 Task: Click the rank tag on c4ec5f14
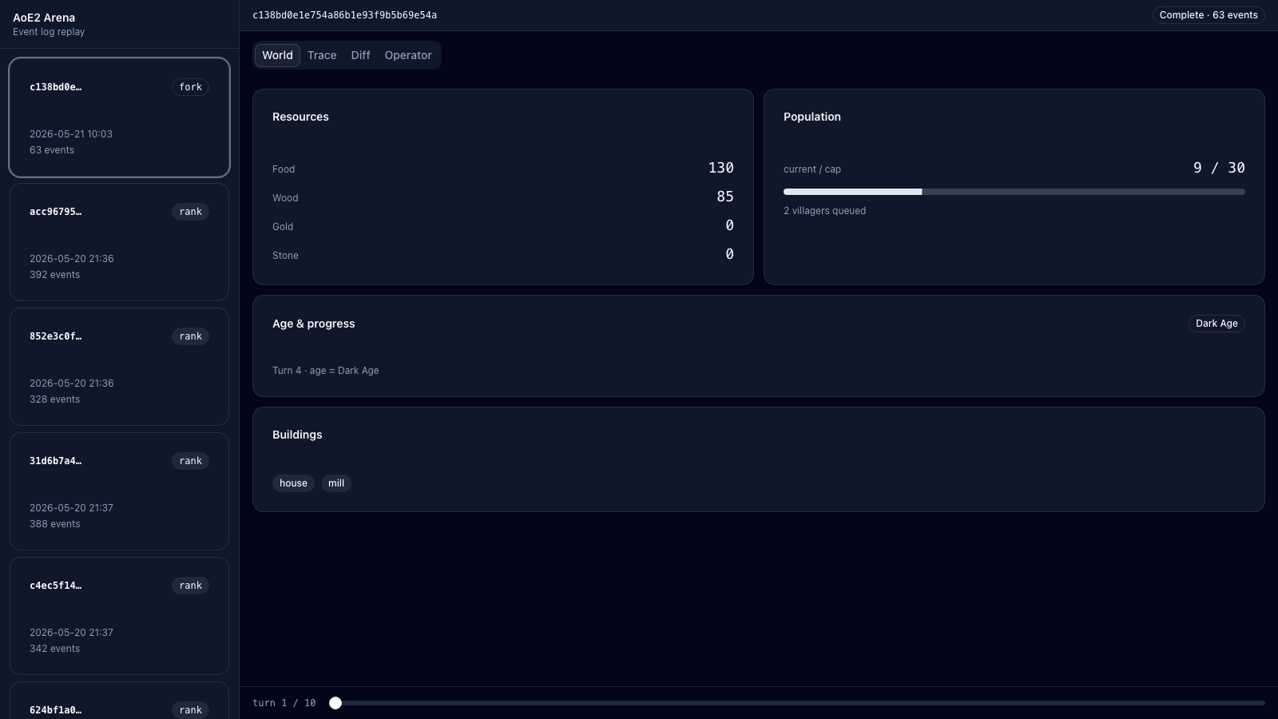[190, 586]
